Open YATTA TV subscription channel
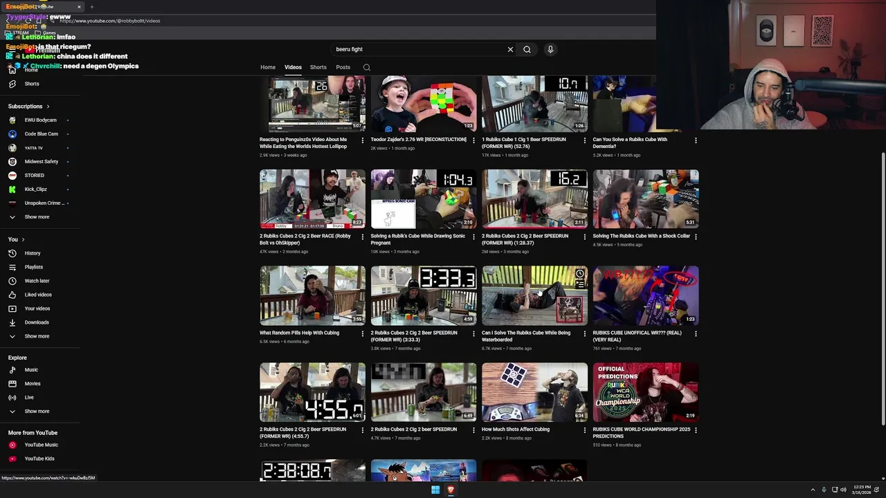886x498 pixels. [x=33, y=147]
